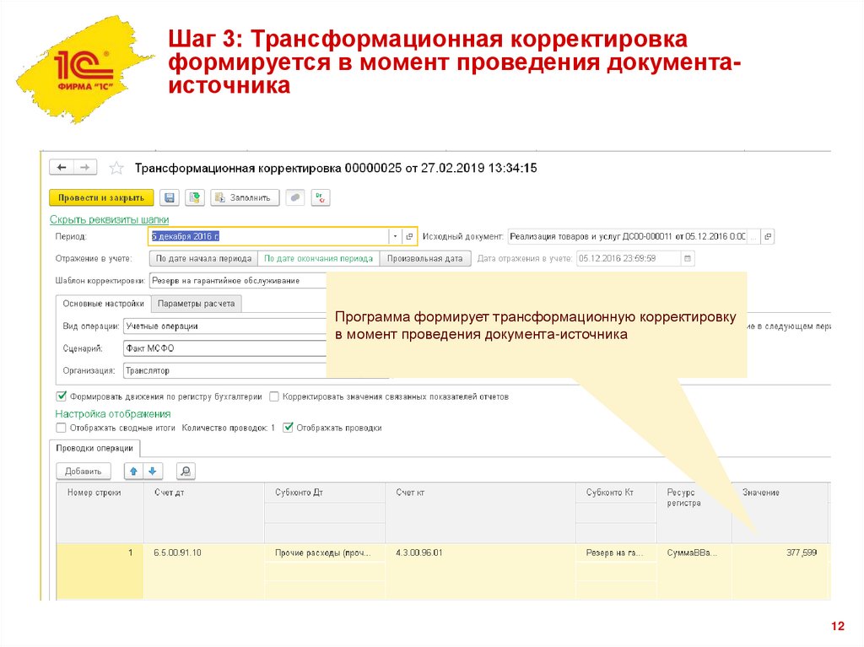The image size is (864, 647).
Task: Click the Добавить button
Action: 84,472
